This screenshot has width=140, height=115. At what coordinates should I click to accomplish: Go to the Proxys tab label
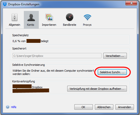[87, 25]
